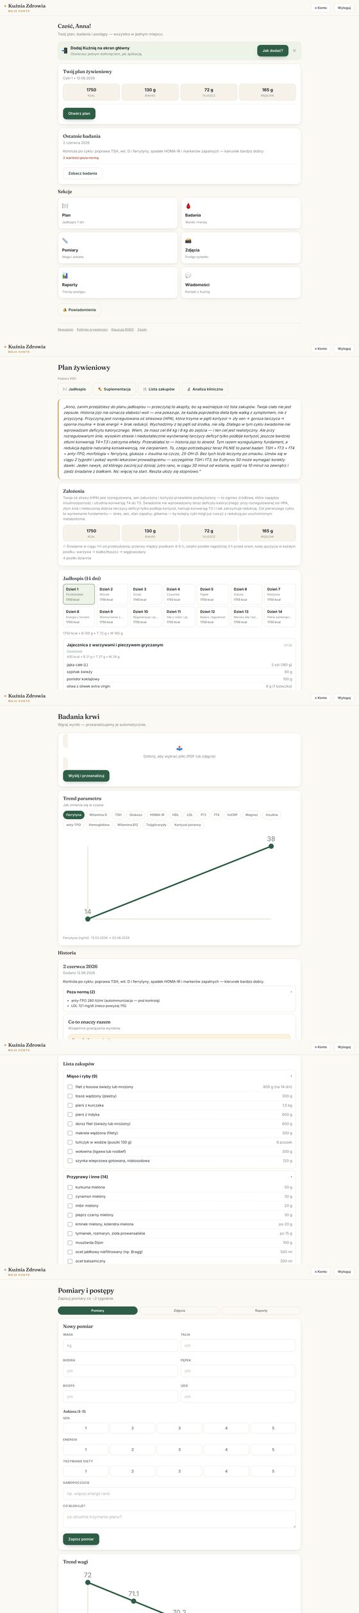The image size is (359, 1613).
Task: Open the Zdjęcia camera icon card
Action: [x=240, y=248]
